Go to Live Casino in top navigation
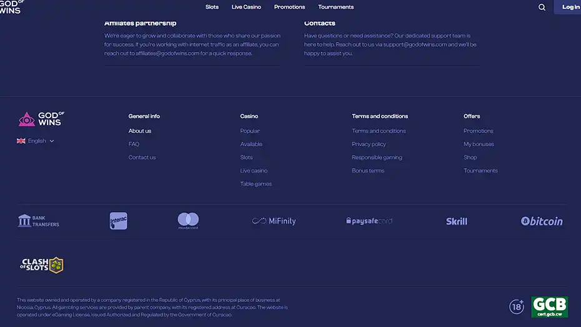581x327 pixels. [x=246, y=7]
